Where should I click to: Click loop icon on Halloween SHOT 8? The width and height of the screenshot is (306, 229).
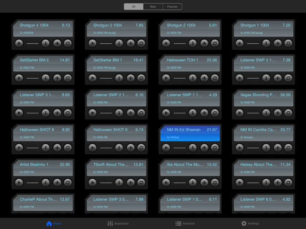[x=68, y=148]
